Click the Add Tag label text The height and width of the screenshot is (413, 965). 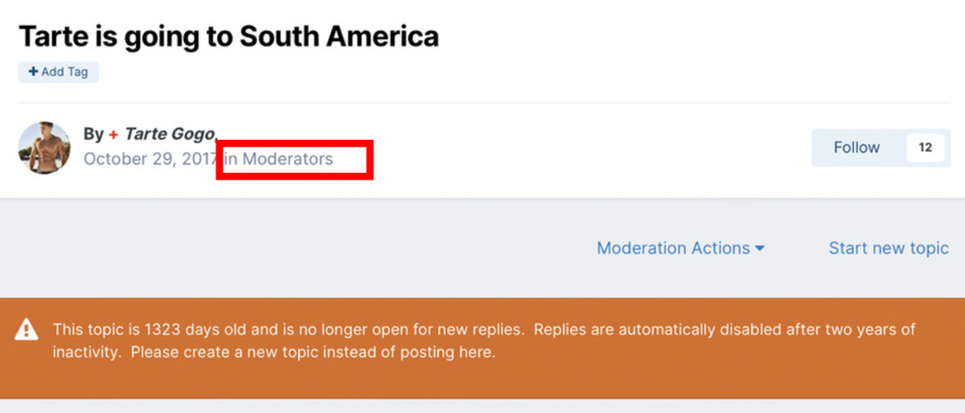coord(65,72)
